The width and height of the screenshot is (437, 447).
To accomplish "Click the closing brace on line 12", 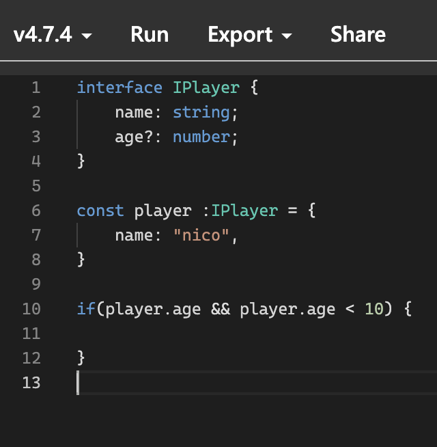I will tap(81, 358).
